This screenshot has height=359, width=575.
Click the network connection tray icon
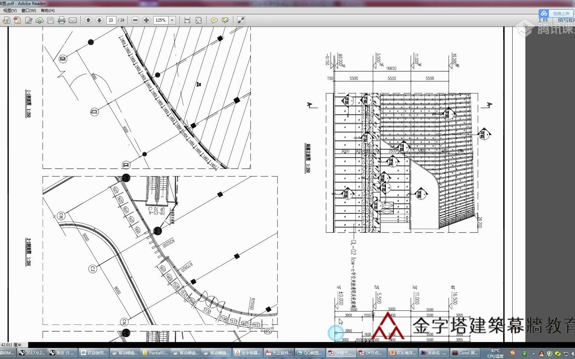click(x=566, y=353)
